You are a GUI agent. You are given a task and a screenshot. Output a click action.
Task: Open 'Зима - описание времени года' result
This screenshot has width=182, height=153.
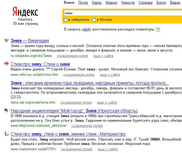point(90,83)
